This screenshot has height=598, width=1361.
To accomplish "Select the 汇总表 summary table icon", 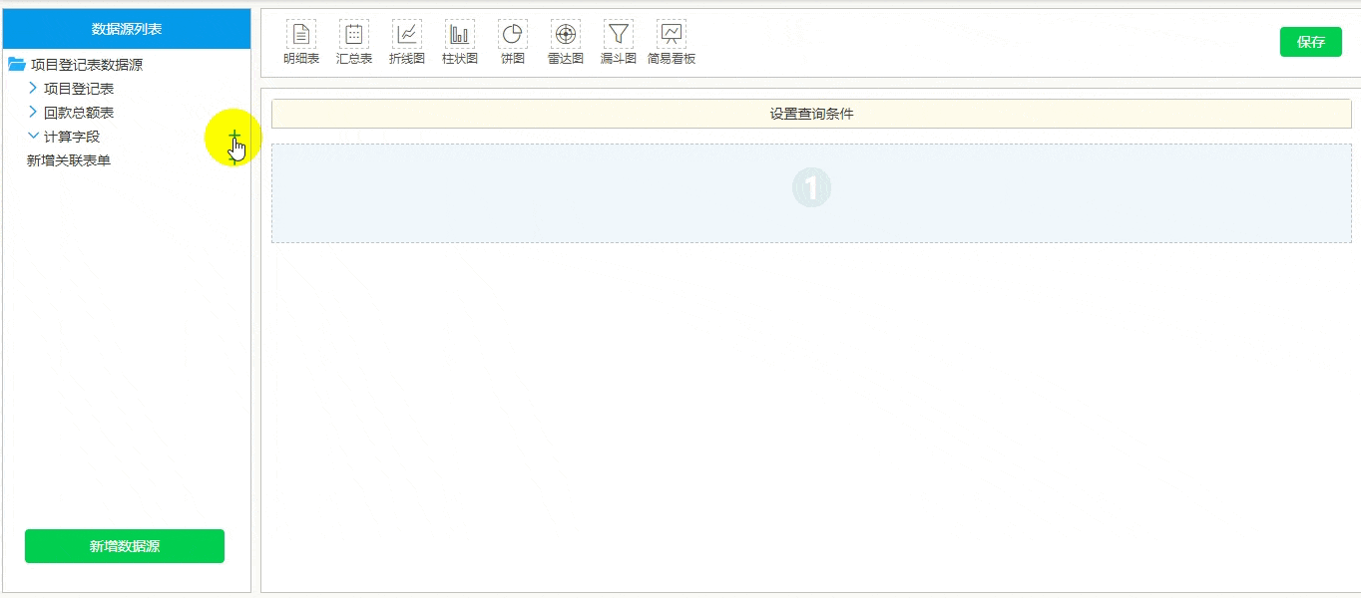I will pyautogui.click(x=353, y=34).
